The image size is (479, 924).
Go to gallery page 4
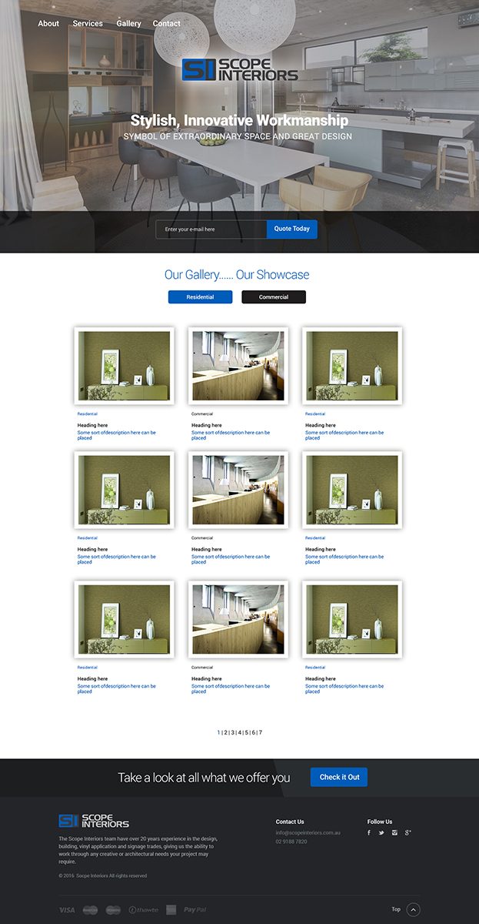[x=240, y=733]
